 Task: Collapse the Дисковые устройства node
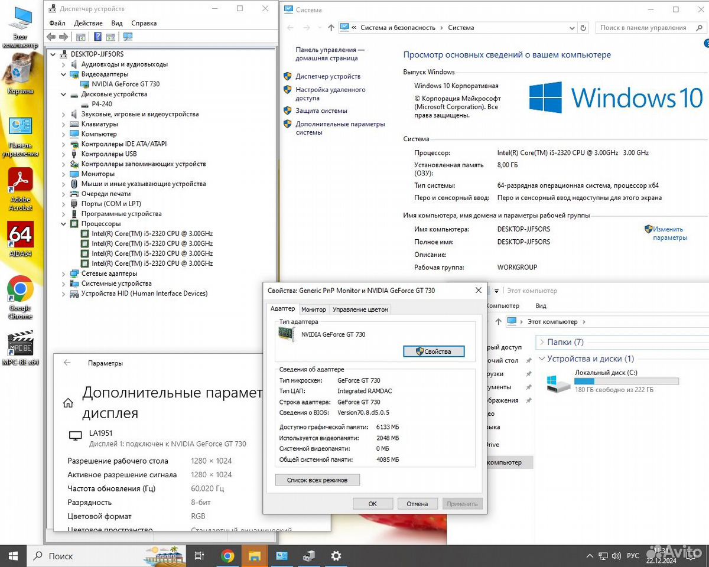(x=64, y=94)
